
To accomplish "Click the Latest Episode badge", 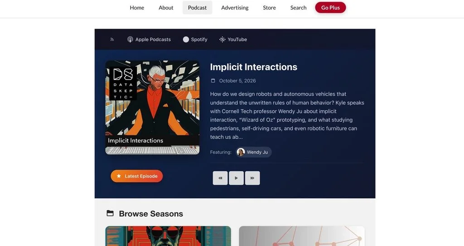I will [x=137, y=176].
